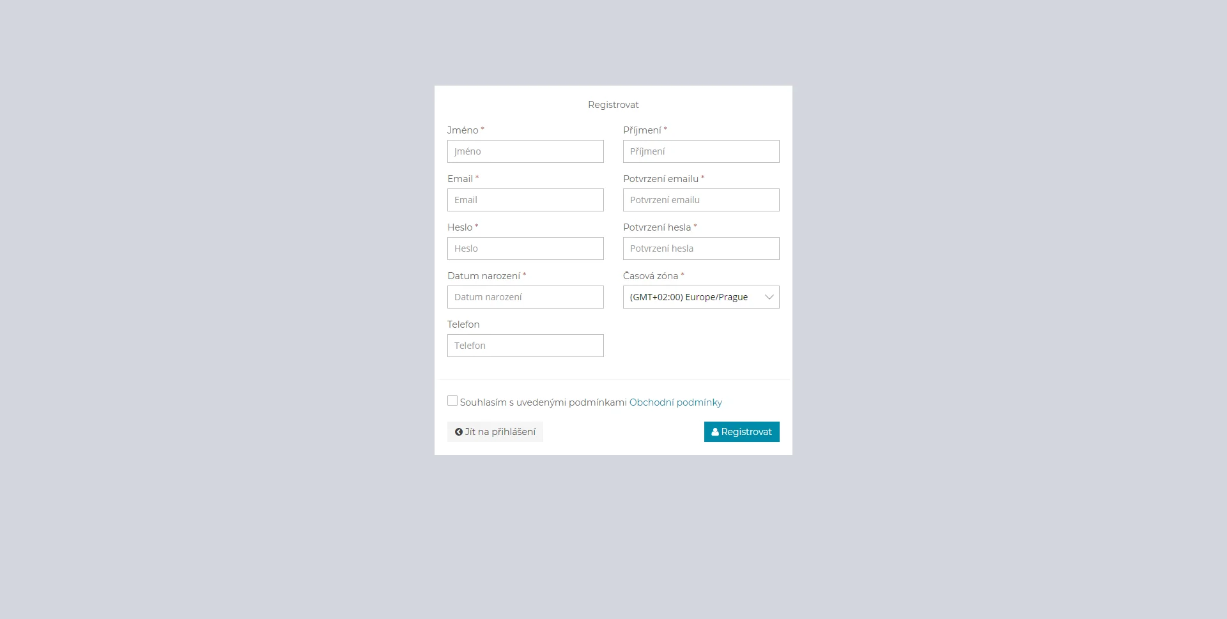This screenshot has height=619, width=1227.
Task: Select the Telefon input field
Action: [x=525, y=346]
